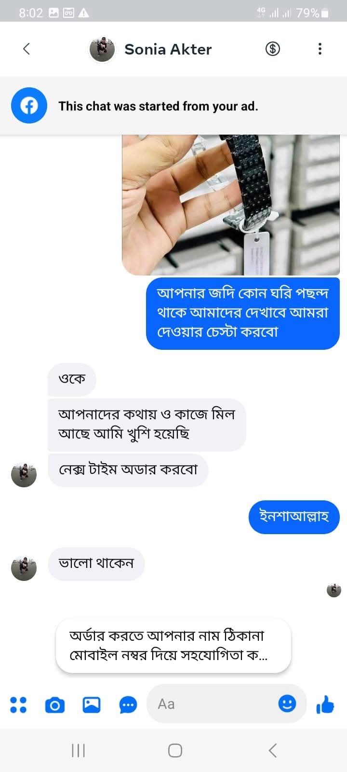The width and height of the screenshot is (347, 772).
Task: Open the three-dot more options menu
Action: 320,49
